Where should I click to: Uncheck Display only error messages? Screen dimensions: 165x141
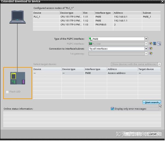pyautogui.click(x=112, y=109)
